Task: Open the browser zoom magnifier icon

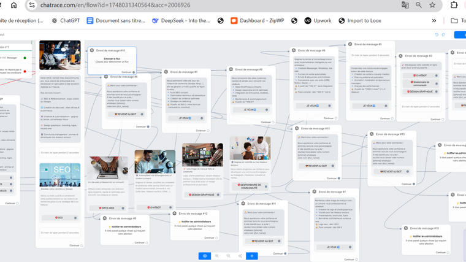Action: click(418, 5)
